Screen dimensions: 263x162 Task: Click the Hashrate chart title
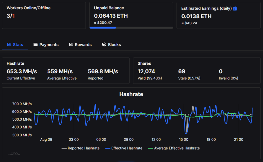[x=131, y=94]
